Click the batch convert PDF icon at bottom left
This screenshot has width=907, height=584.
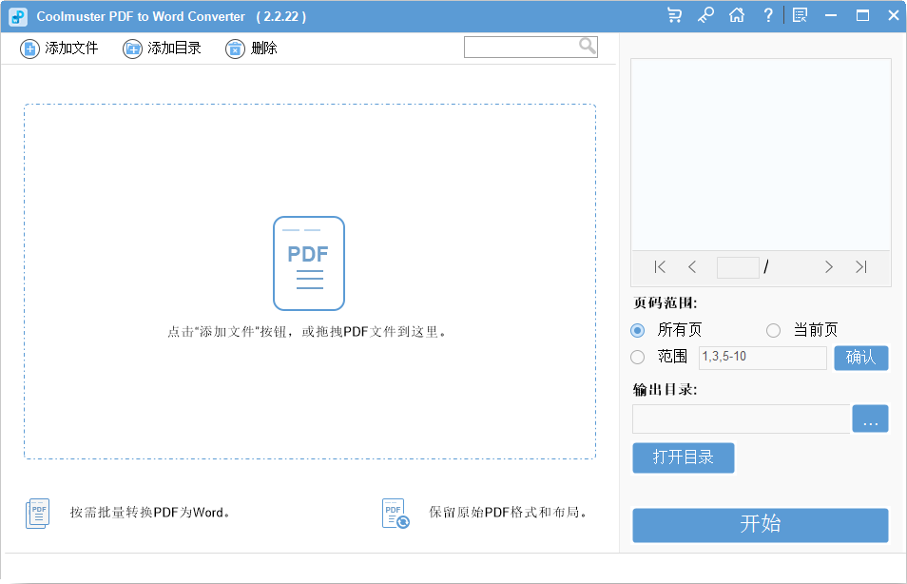(x=38, y=514)
